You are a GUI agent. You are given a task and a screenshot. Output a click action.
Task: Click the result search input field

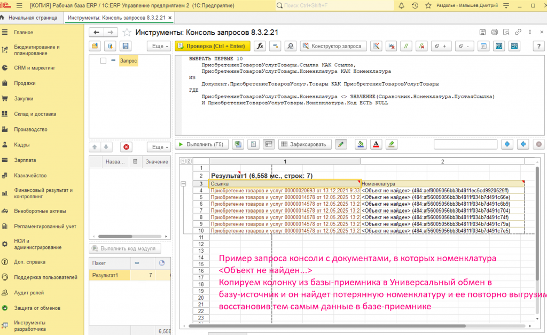465,144
